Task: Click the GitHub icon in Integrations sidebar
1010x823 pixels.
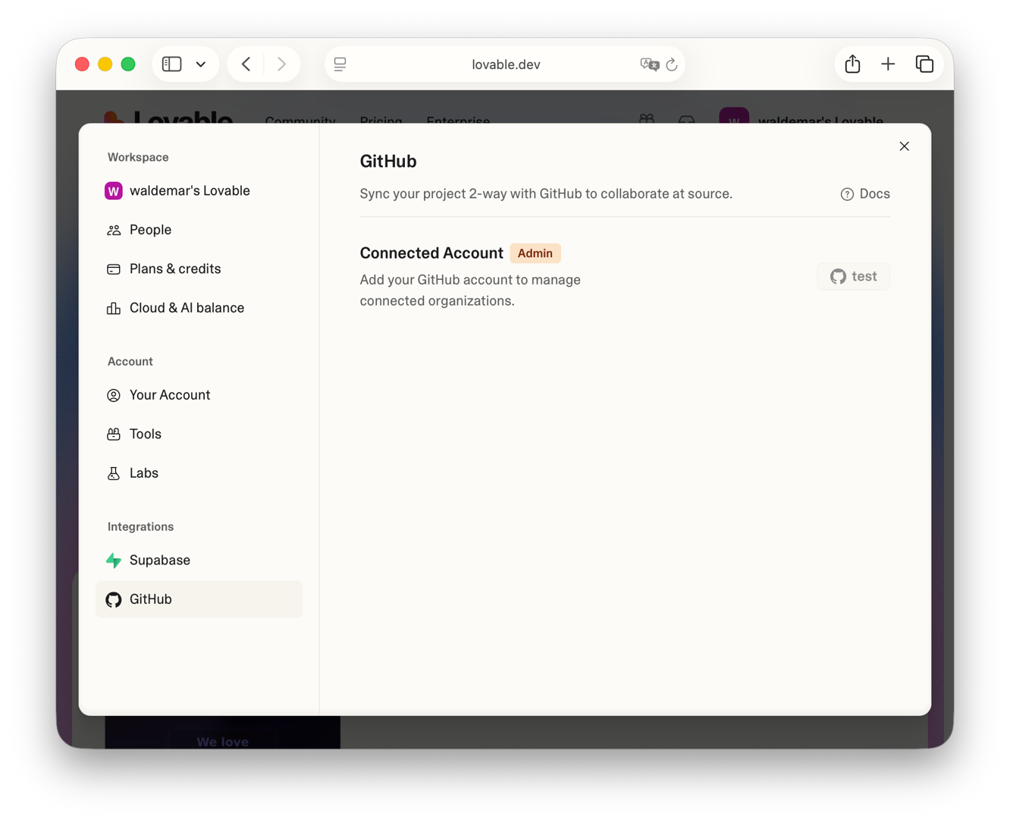Action: [x=114, y=599]
